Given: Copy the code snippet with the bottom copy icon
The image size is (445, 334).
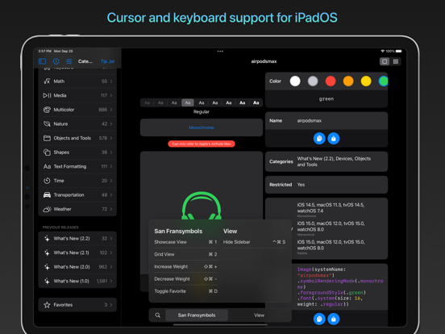Looking at the screenshot, I should [319, 319].
